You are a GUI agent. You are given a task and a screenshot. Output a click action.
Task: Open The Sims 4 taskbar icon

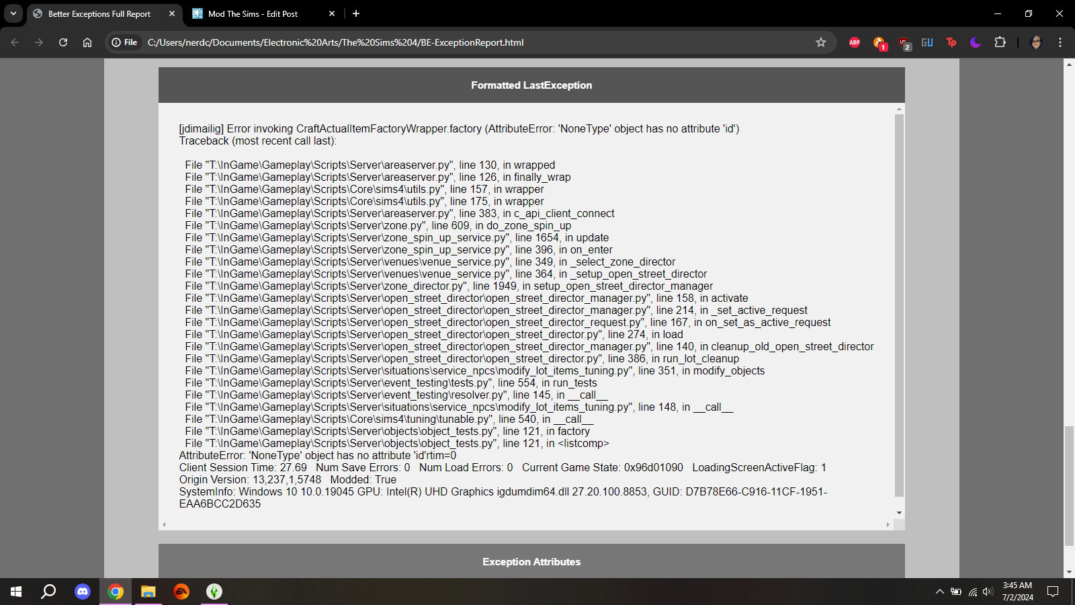coord(214,592)
